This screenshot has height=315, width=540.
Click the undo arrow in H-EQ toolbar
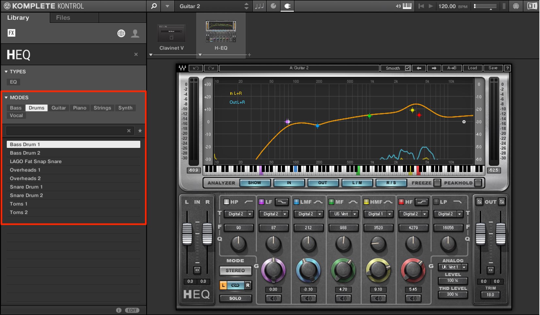pos(196,68)
